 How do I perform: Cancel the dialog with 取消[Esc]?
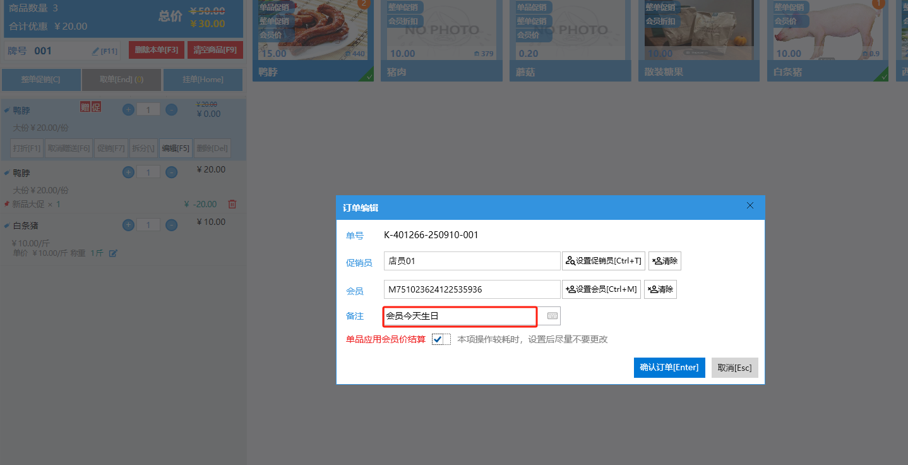coord(734,368)
